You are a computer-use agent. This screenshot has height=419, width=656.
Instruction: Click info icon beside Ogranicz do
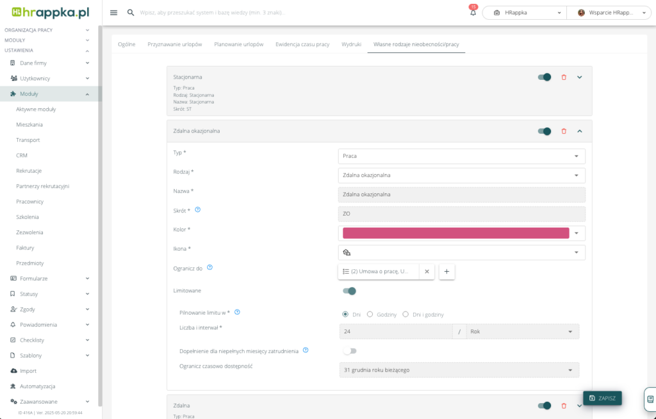pyautogui.click(x=210, y=267)
